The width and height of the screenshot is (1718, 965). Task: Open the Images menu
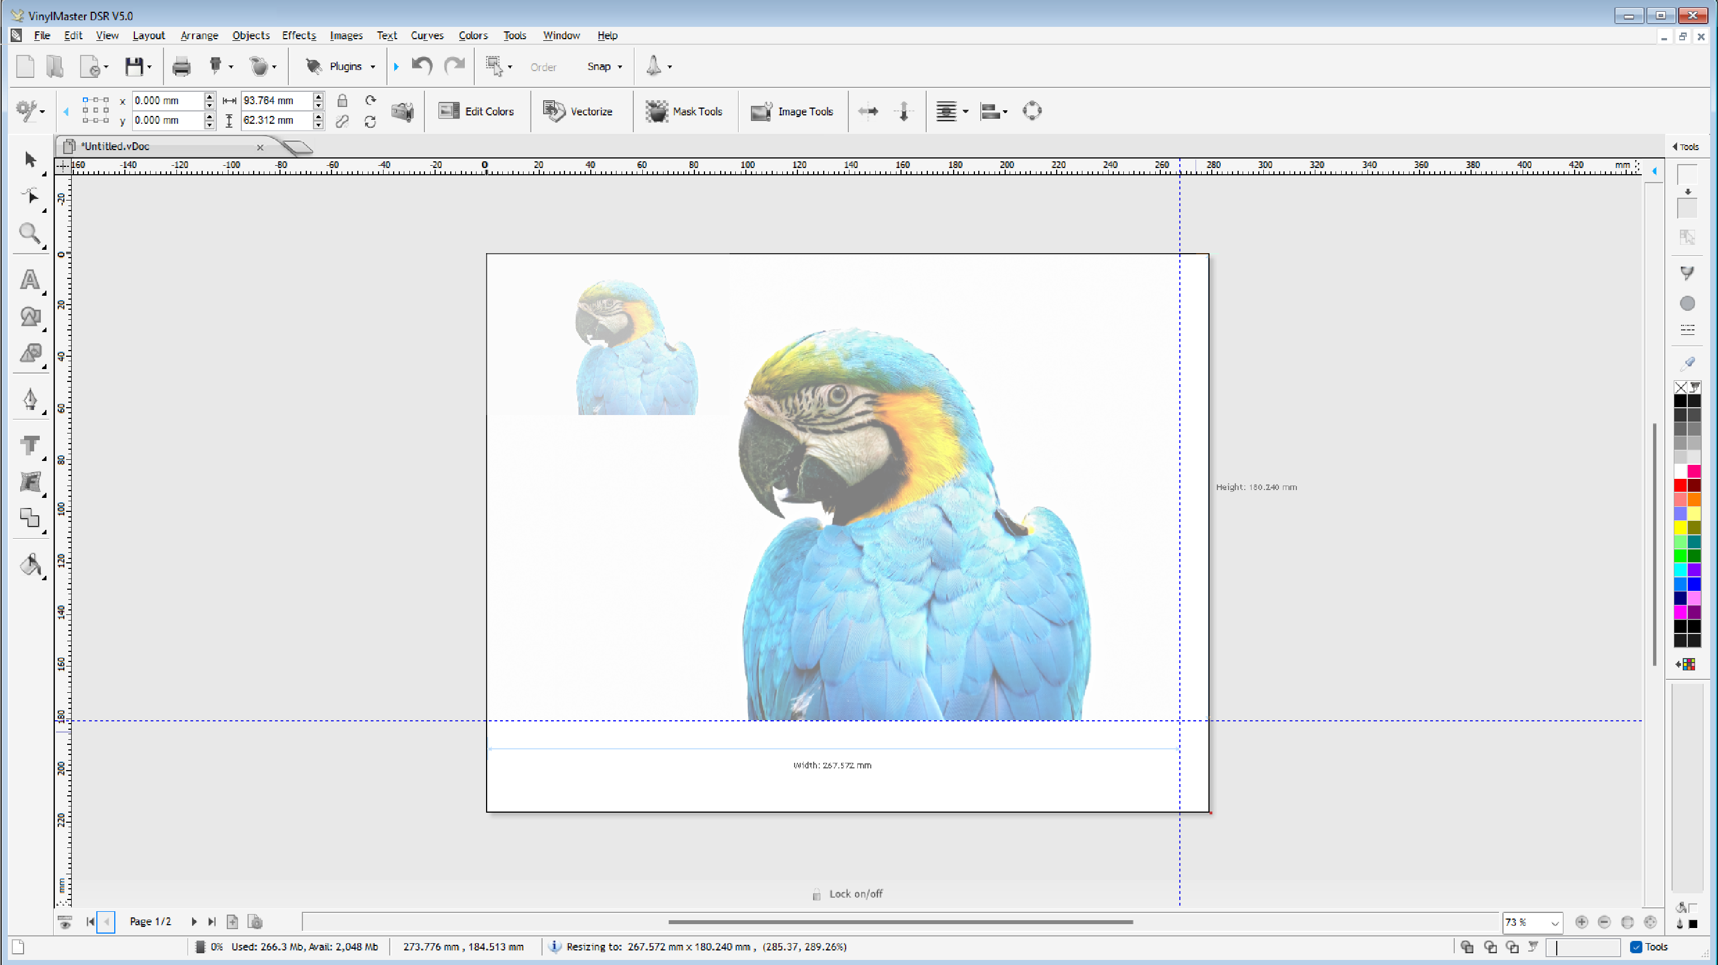[346, 35]
